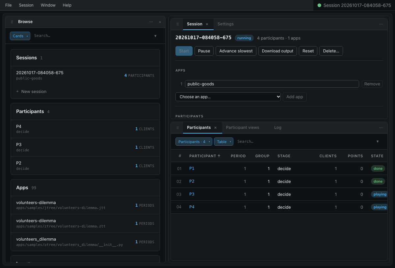
Task: Click the public-goods app name field
Action: [272, 84]
